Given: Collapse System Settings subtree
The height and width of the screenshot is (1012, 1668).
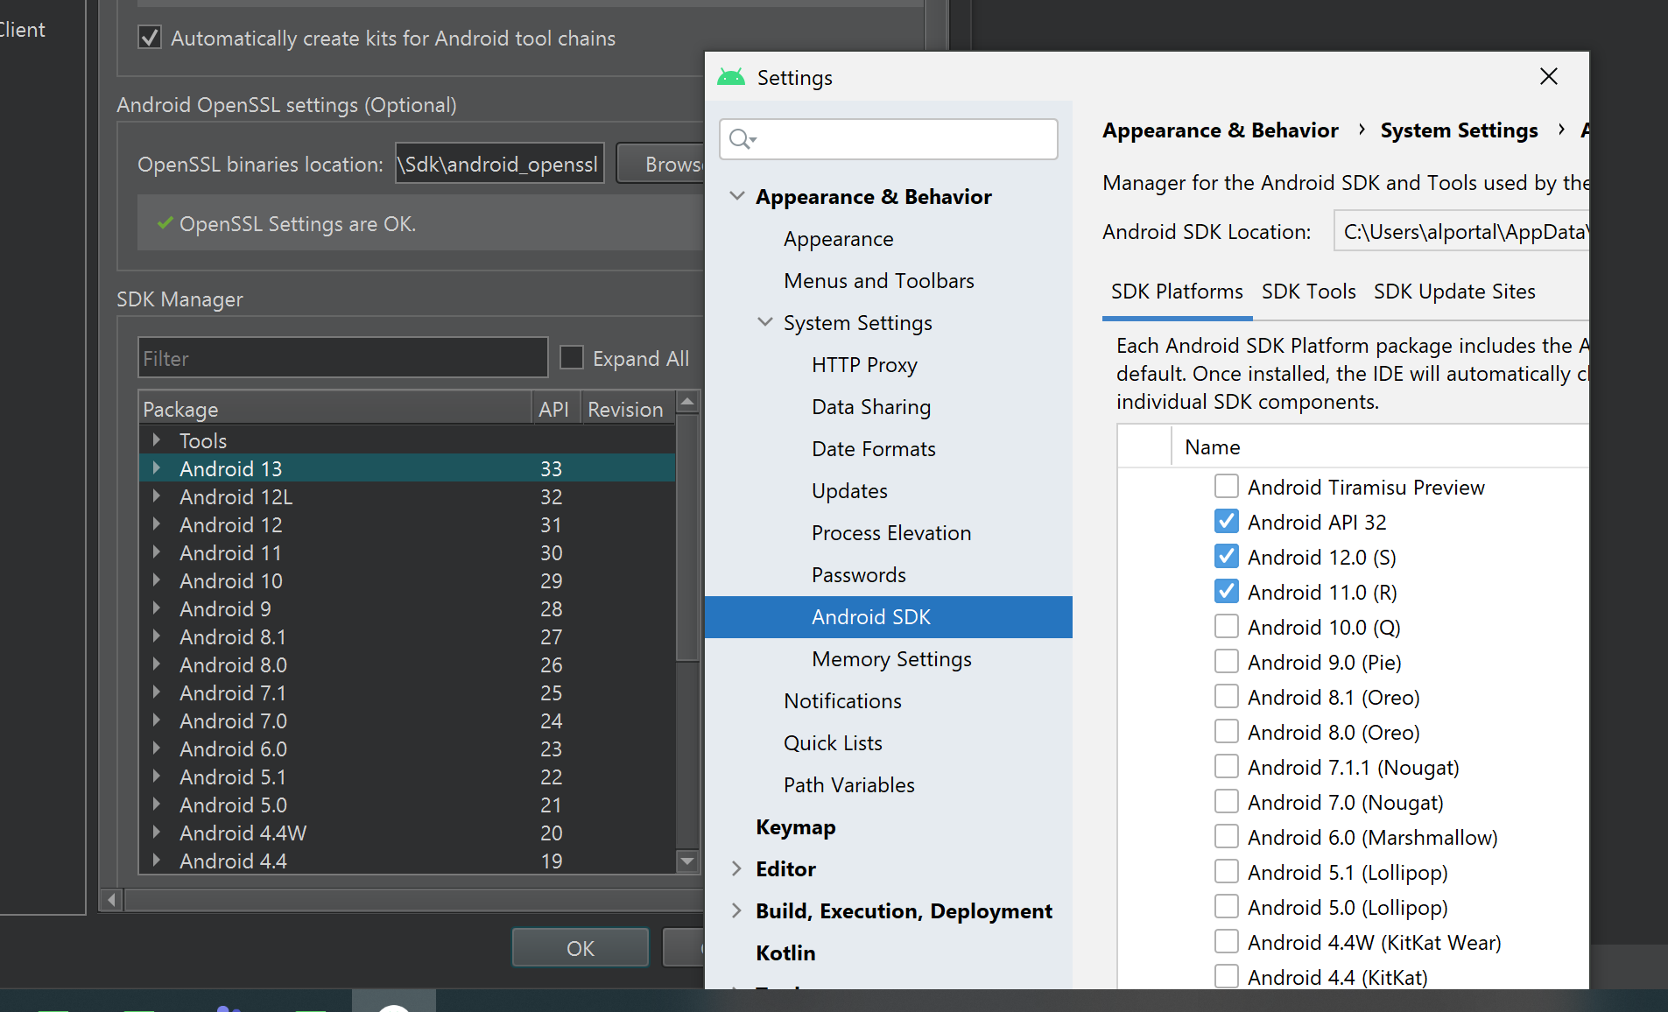Looking at the screenshot, I should 765,321.
